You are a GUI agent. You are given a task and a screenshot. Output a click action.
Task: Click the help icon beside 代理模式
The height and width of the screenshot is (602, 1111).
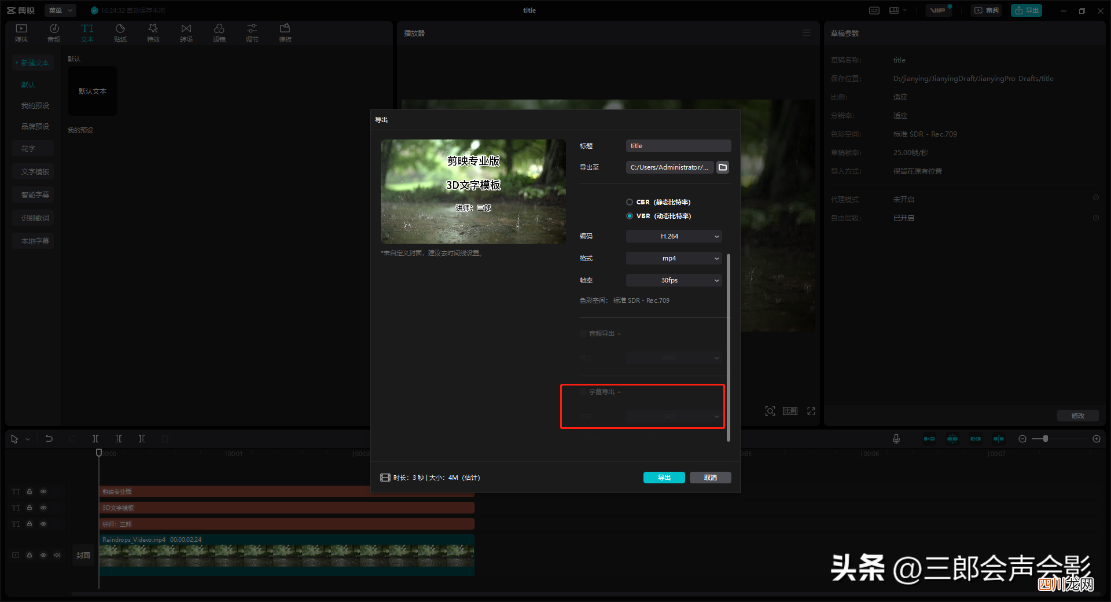pyautogui.click(x=1096, y=198)
